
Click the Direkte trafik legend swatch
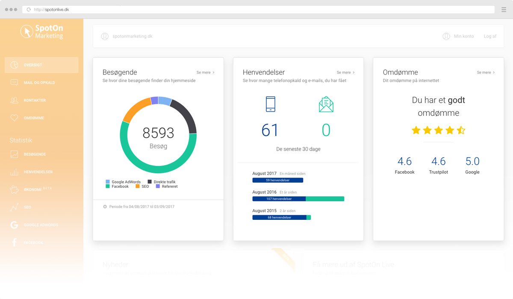pos(150,182)
